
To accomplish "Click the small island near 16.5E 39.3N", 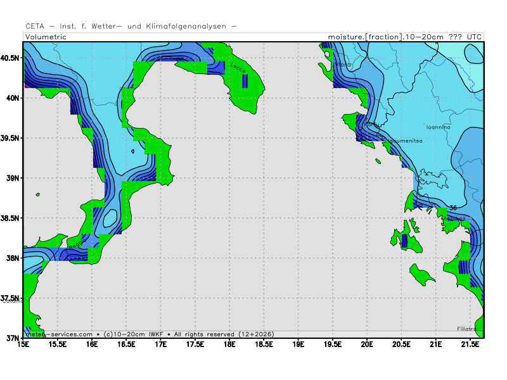I will point(132,151).
